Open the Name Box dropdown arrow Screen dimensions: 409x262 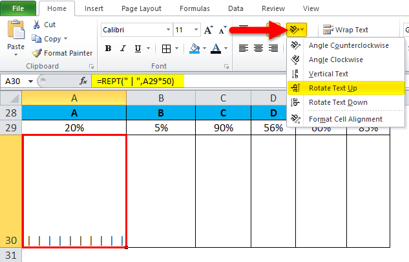click(x=30, y=82)
